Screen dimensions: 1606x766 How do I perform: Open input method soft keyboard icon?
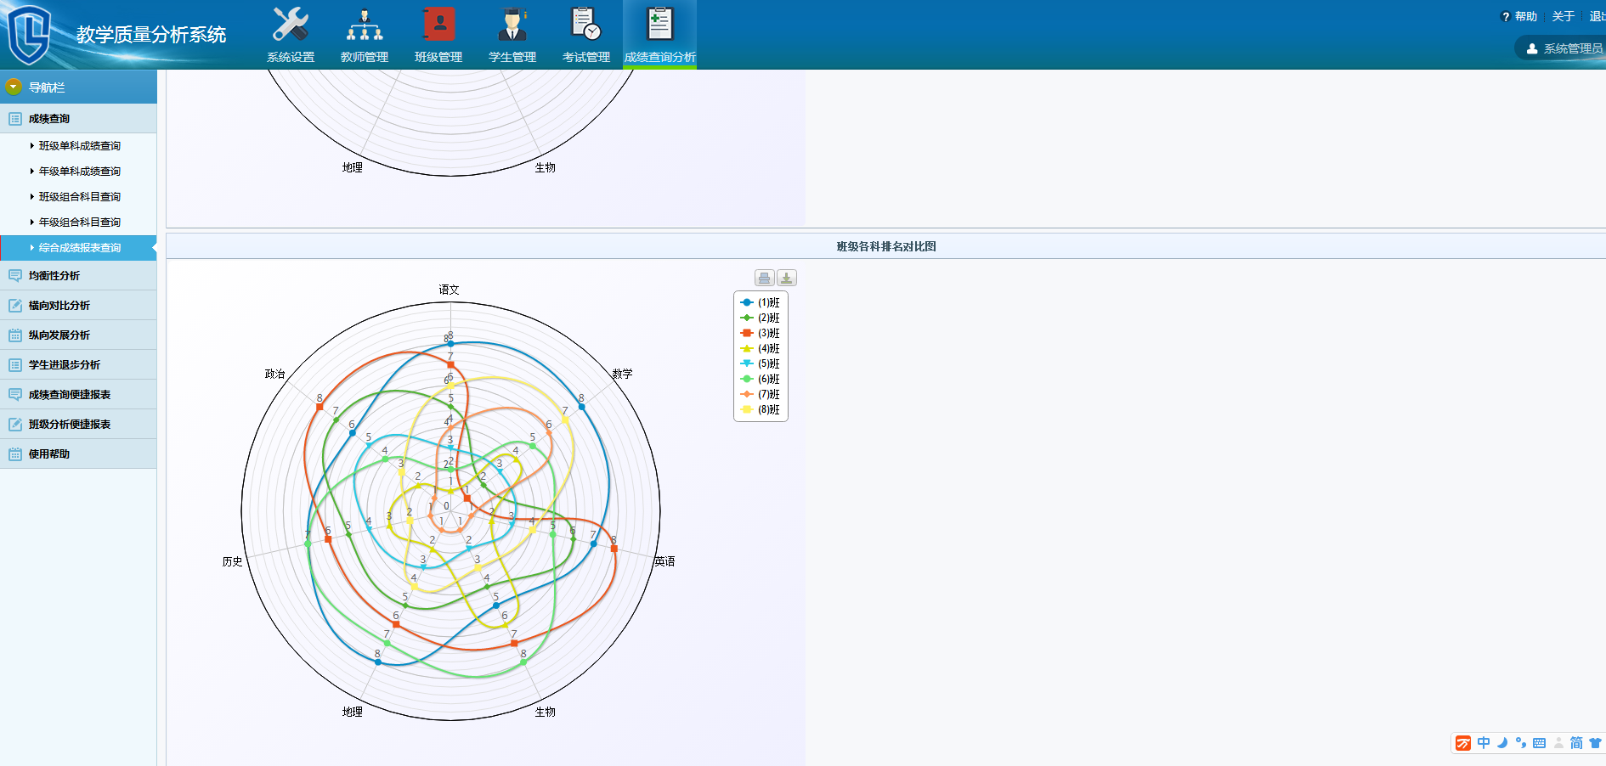[x=1539, y=743]
